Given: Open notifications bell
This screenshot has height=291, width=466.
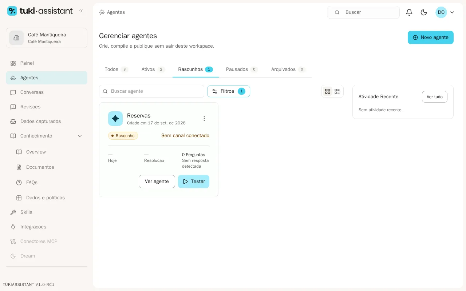Looking at the screenshot, I should (x=409, y=12).
